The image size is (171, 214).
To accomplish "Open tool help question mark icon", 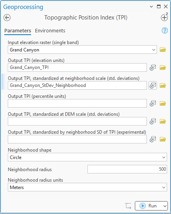I will pos(165,30).
